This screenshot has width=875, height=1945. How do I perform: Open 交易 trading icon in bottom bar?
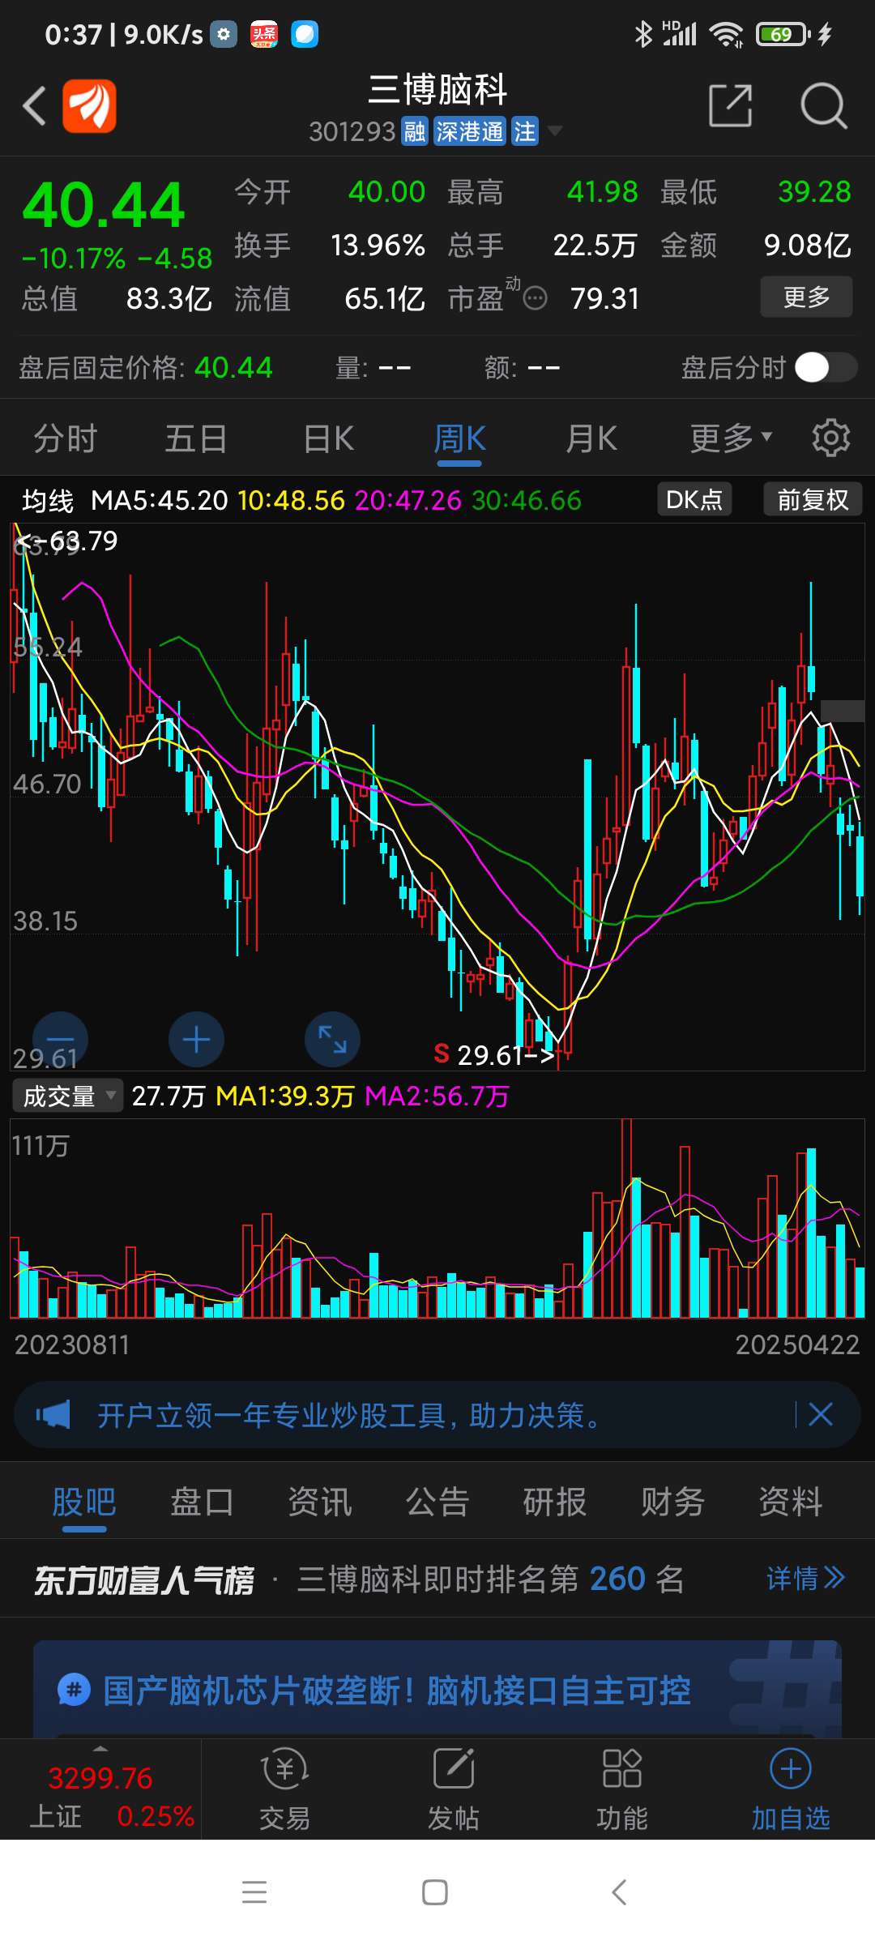tap(284, 1791)
